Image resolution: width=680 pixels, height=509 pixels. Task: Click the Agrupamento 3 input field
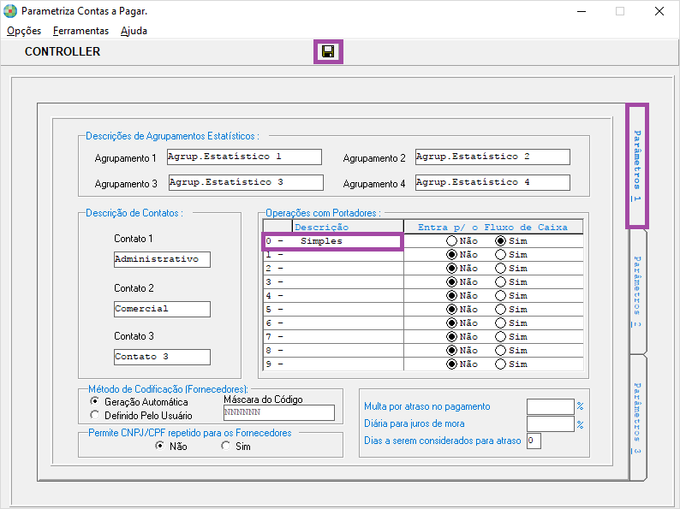(246, 182)
